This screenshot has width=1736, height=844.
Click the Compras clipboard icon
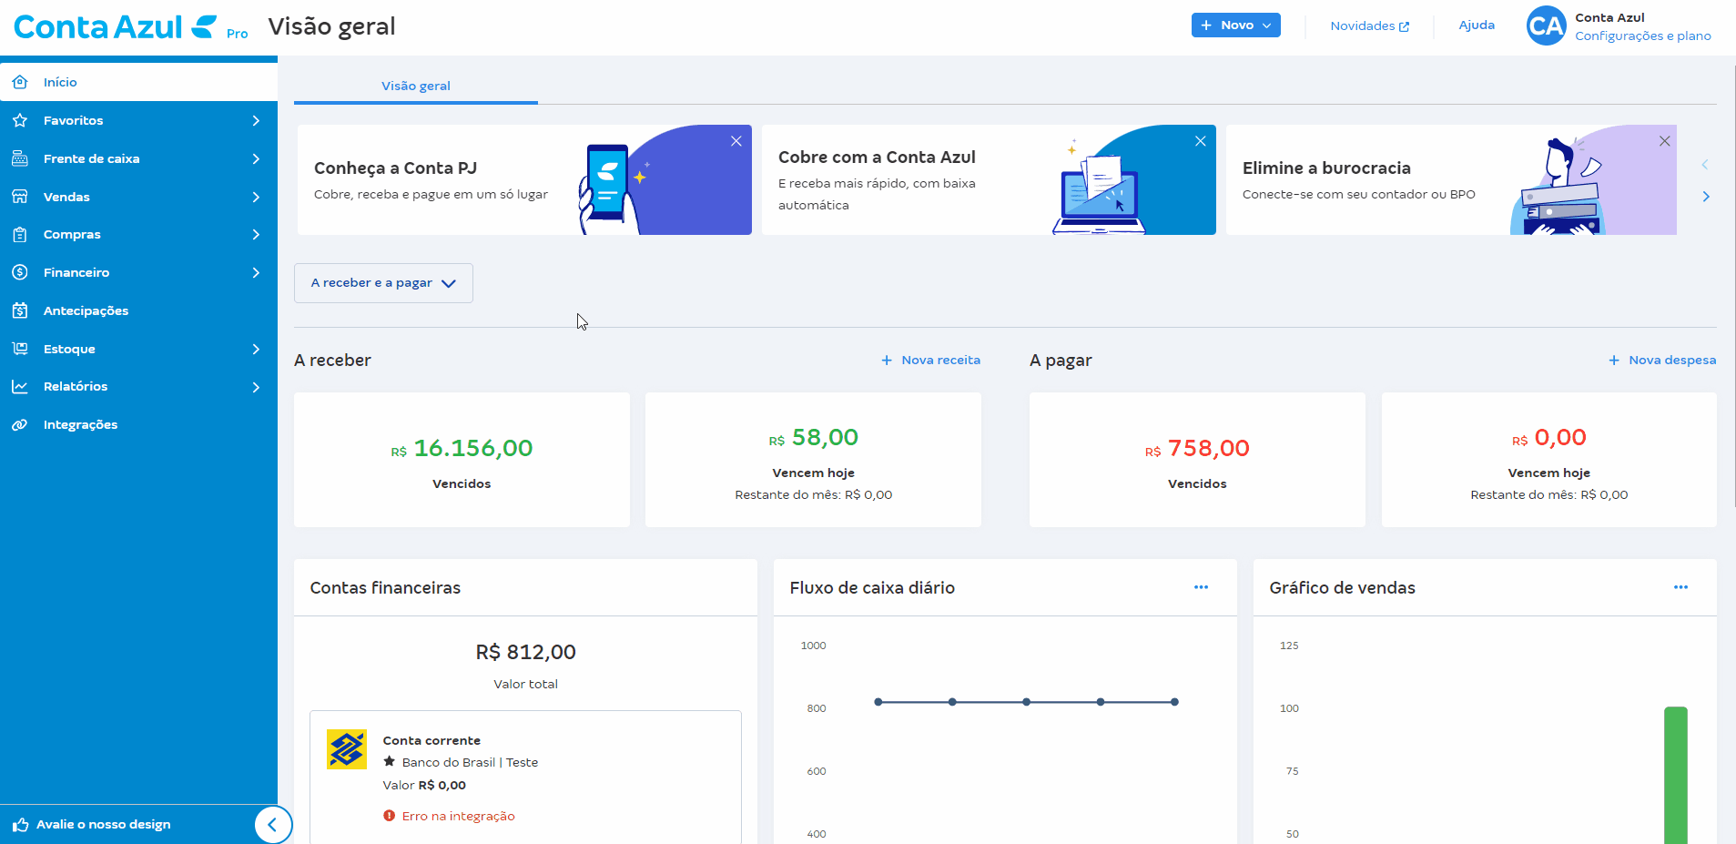[20, 234]
